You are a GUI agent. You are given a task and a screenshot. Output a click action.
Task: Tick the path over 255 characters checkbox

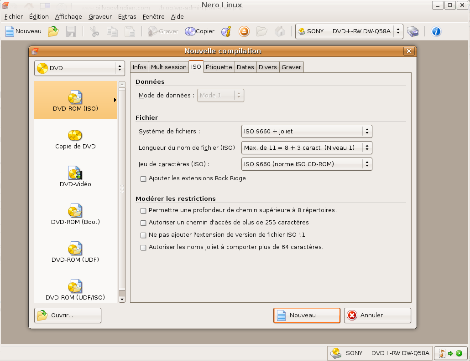coord(143,223)
